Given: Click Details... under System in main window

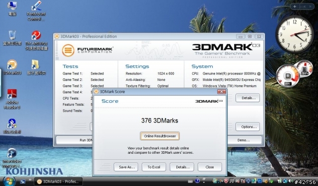Looking at the screenshot, I should 247,98.
